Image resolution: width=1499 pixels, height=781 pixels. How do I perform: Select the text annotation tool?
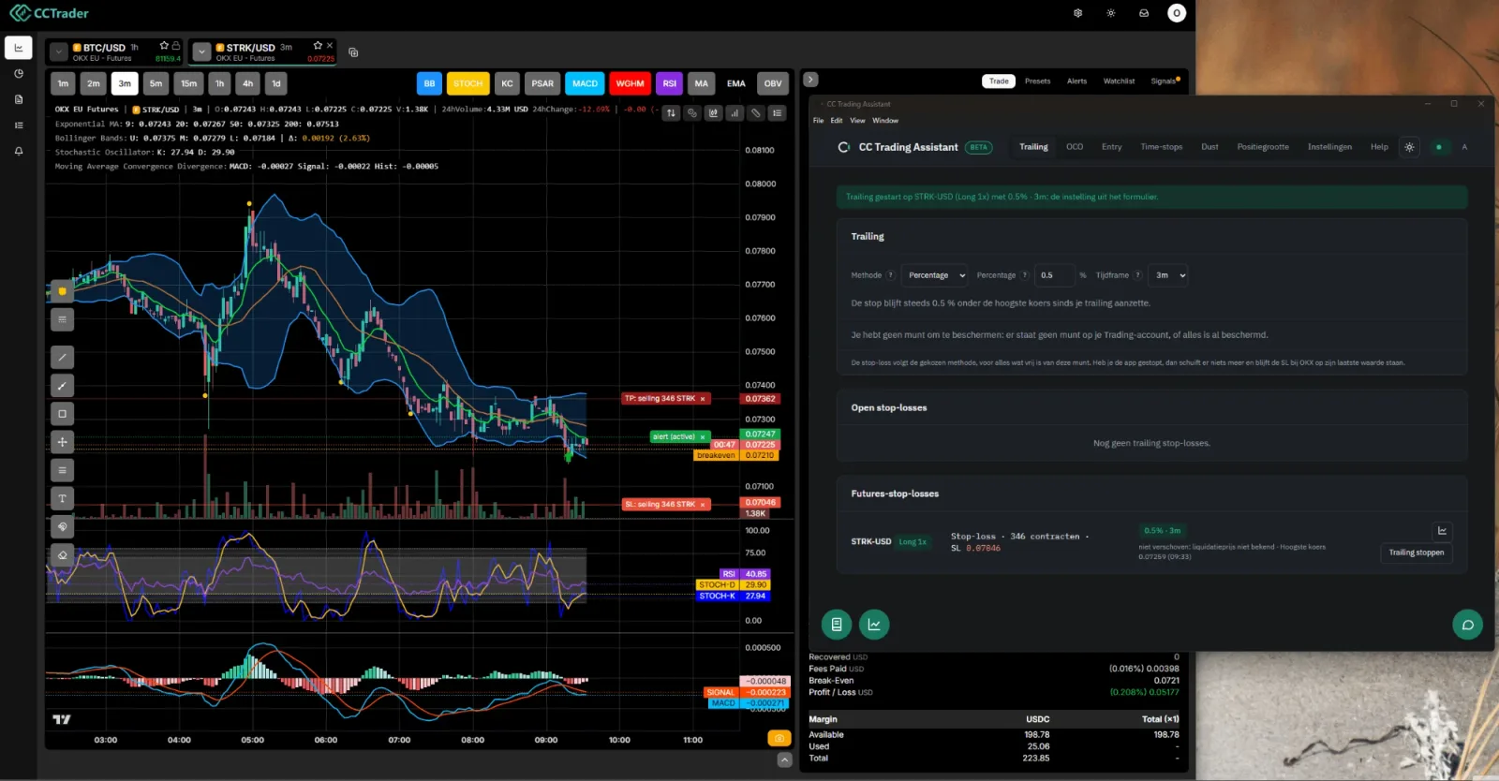63,498
